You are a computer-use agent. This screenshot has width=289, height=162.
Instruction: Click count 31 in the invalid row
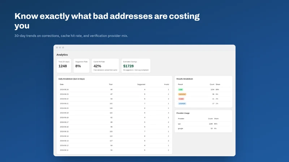[213, 99]
